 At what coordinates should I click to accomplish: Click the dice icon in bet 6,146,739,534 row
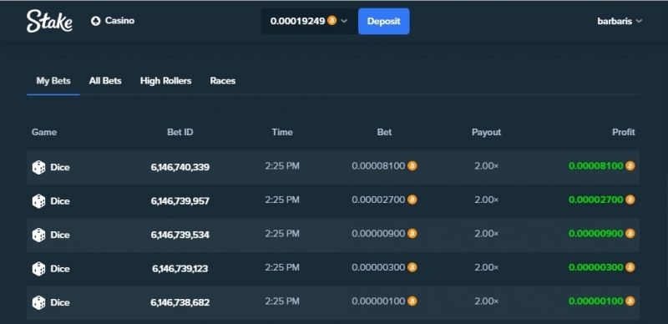pos(38,235)
